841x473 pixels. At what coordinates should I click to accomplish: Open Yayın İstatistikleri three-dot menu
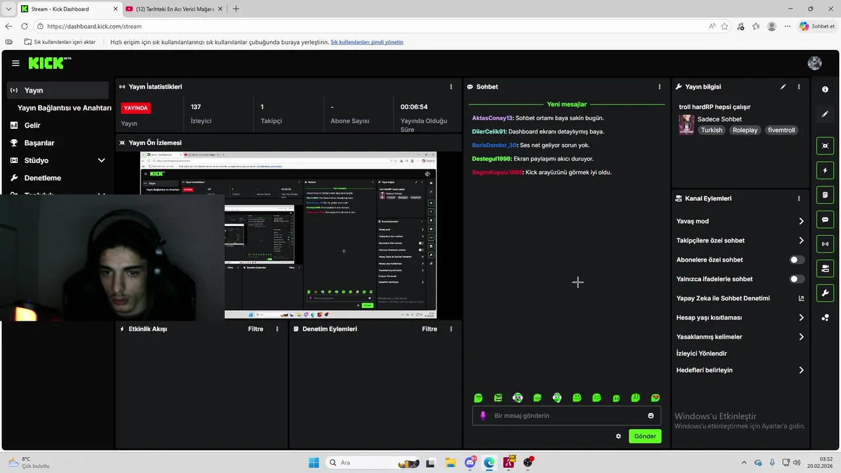click(x=451, y=87)
